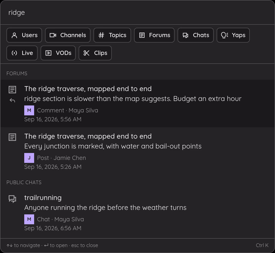The width and height of the screenshot is (275, 253).
Task: Filter results by Chats
Action: (x=195, y=35)
